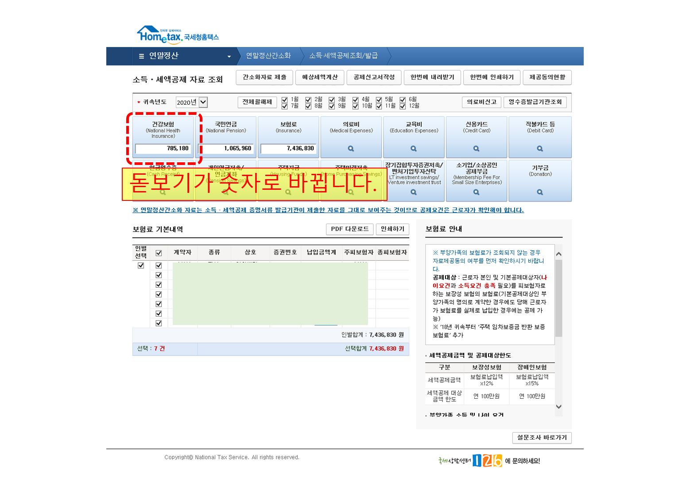The height and width of the screenshot is (478, 690).
Task: Toggle the 6월 month checkbox
Action: tap(403, 100)
